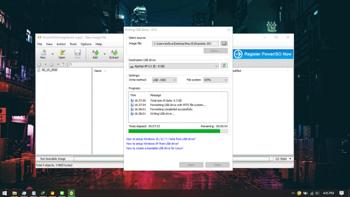The height and width of the screenshot is (197, 350).
Task: Open the CD 700M media size dropdown
Action: pos(283,159)
